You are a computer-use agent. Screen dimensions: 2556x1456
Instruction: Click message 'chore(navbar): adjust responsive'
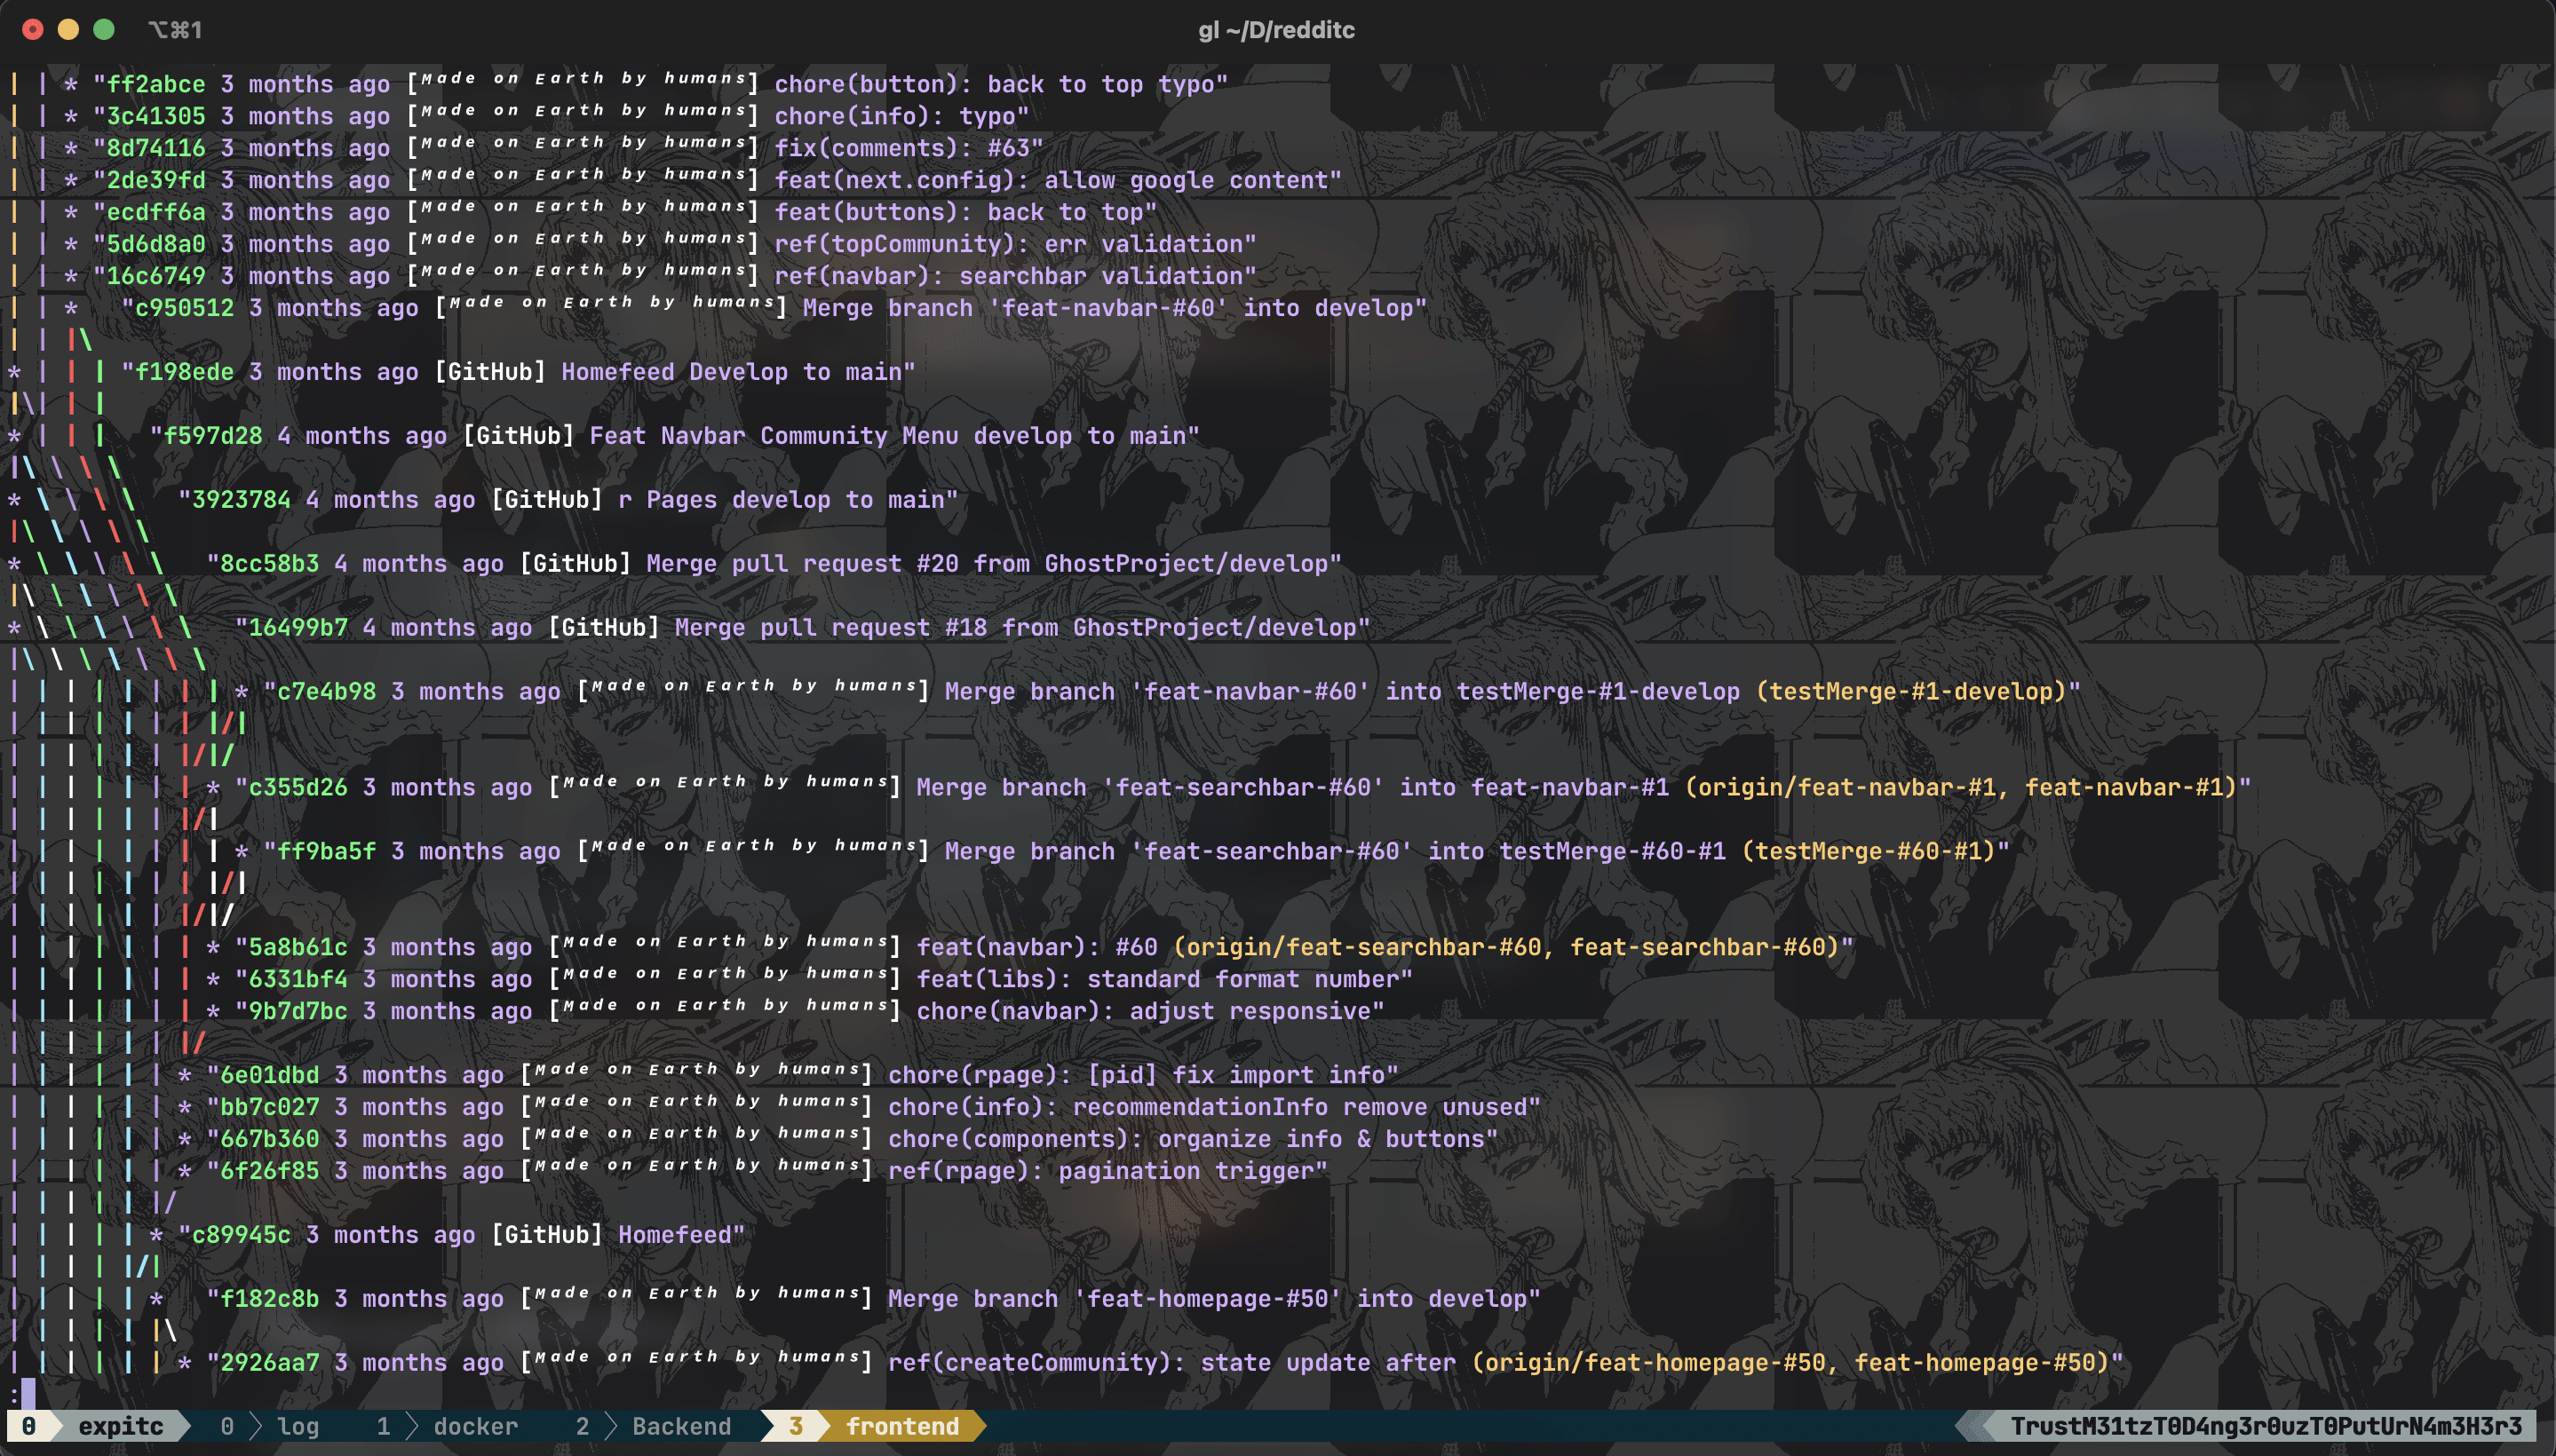[x=1143, y=1012]
